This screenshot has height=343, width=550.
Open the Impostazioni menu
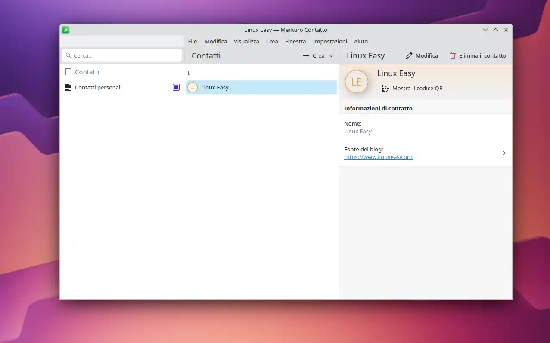330,41
